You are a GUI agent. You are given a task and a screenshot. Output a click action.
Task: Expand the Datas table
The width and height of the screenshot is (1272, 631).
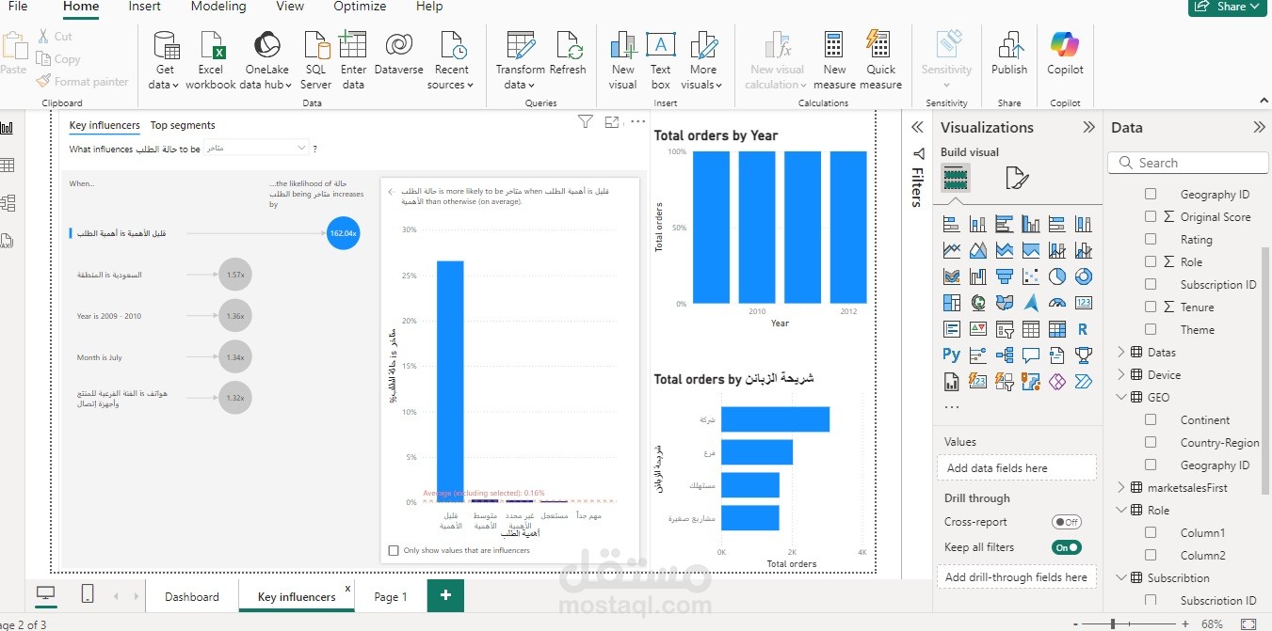(1121, 352)
